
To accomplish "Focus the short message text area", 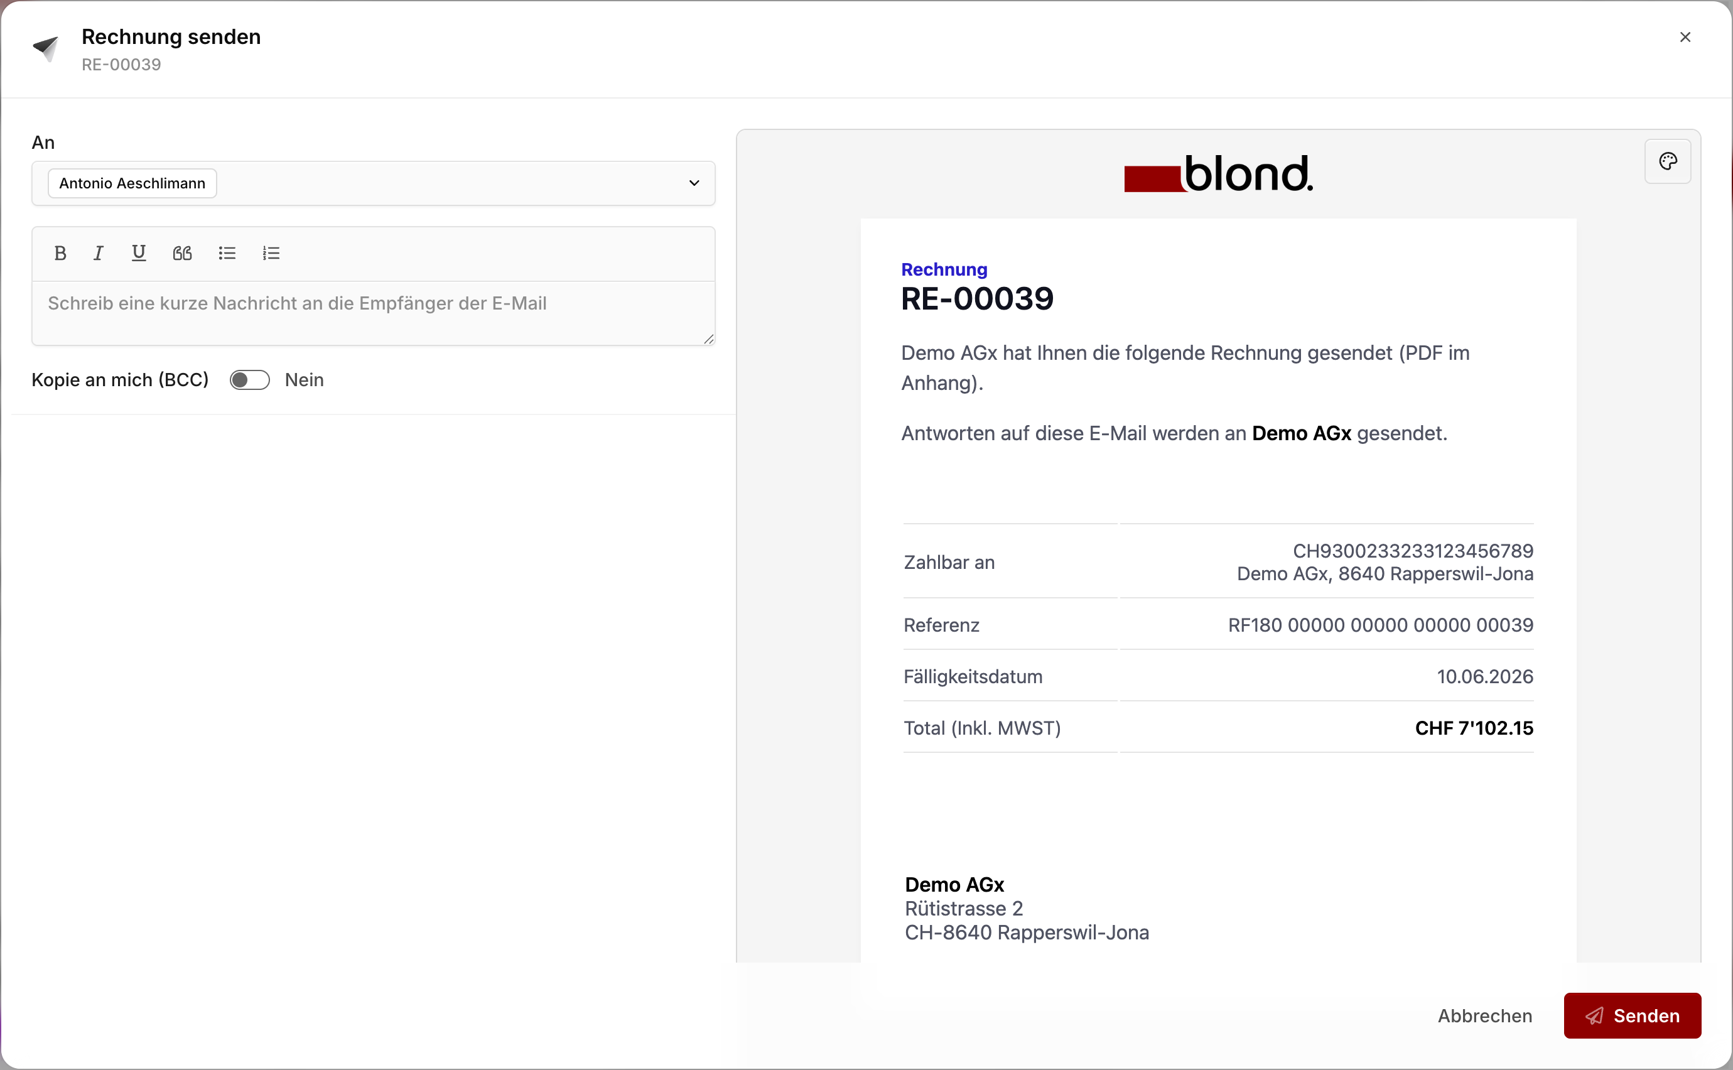I will (374, 313).
